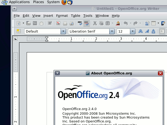Open the Tools menu
This screenshot has height=125, width=167.
coord(88,16)
